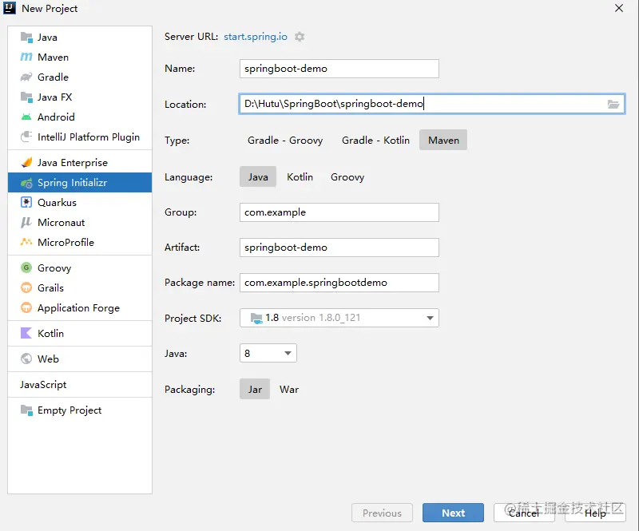Image resolution: width=639 pixels, height=531 pixels.
Task: Select Maven project type option
Action: click(443, 141)
